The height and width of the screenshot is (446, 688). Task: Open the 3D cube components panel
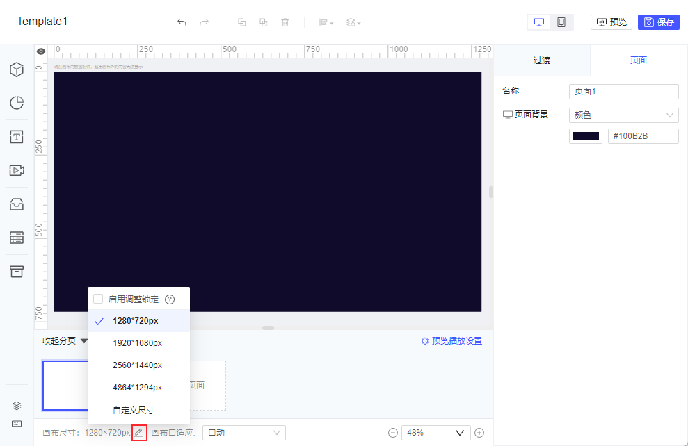click(x=17, y=69)
